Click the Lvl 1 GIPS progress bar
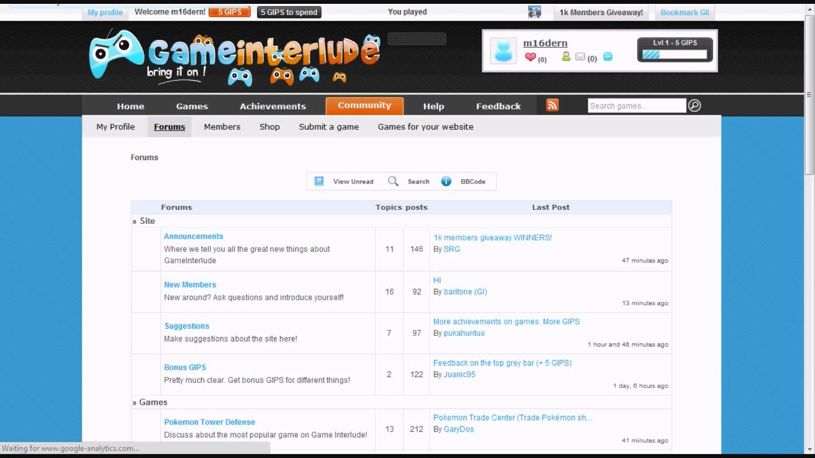This screenshot has width=815, height=458. click(675, 55)
